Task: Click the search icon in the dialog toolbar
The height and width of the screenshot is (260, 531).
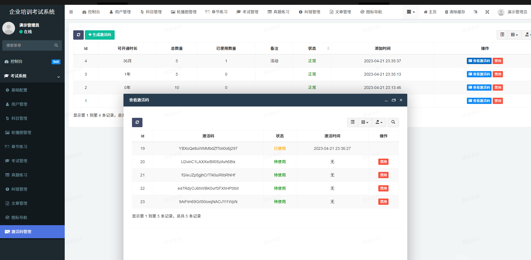Action: point(393,122)
